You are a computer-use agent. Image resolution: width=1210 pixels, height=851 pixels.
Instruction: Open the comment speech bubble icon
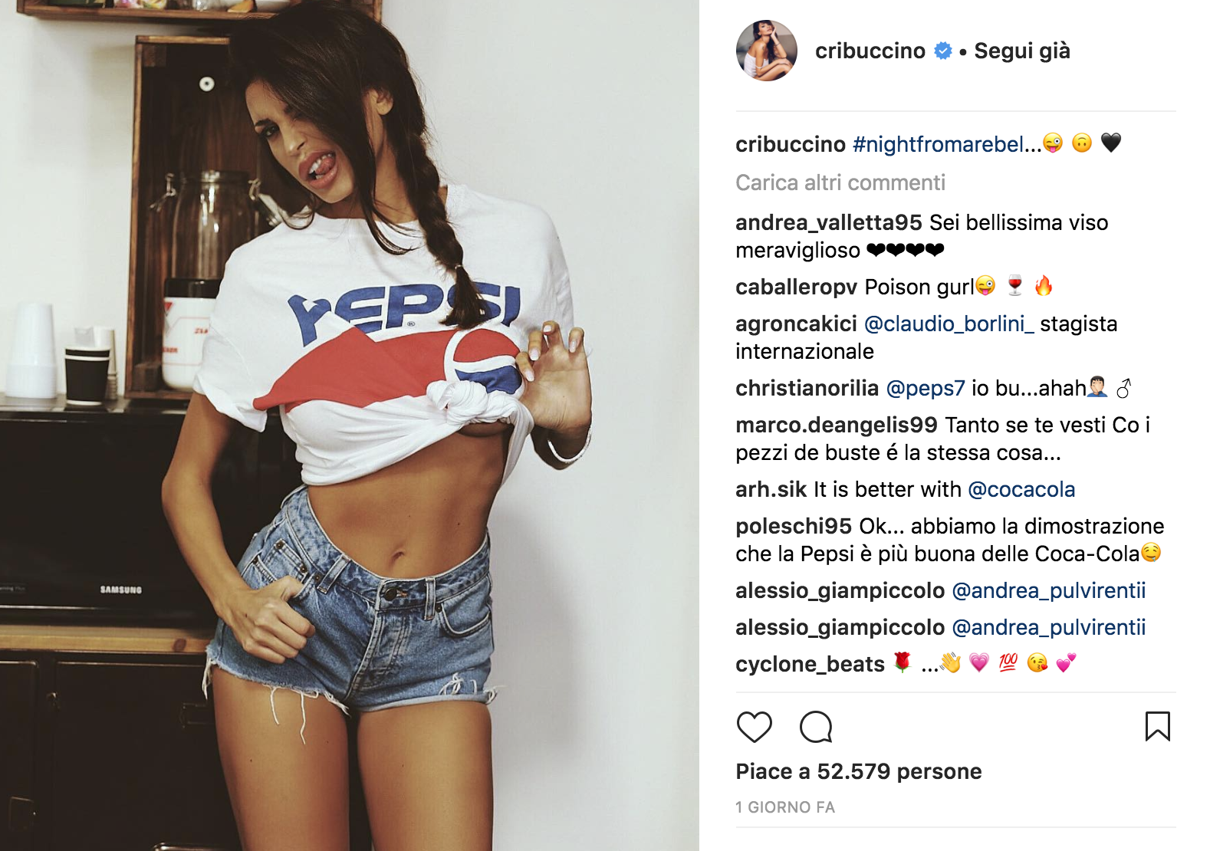pos(816,727)
